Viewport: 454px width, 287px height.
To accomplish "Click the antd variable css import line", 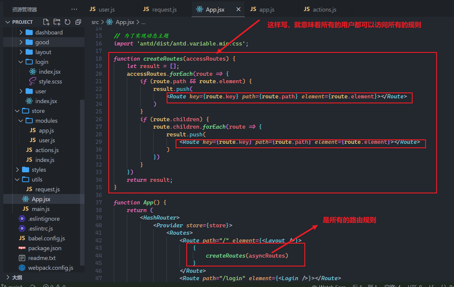I will tap(181, 43).
